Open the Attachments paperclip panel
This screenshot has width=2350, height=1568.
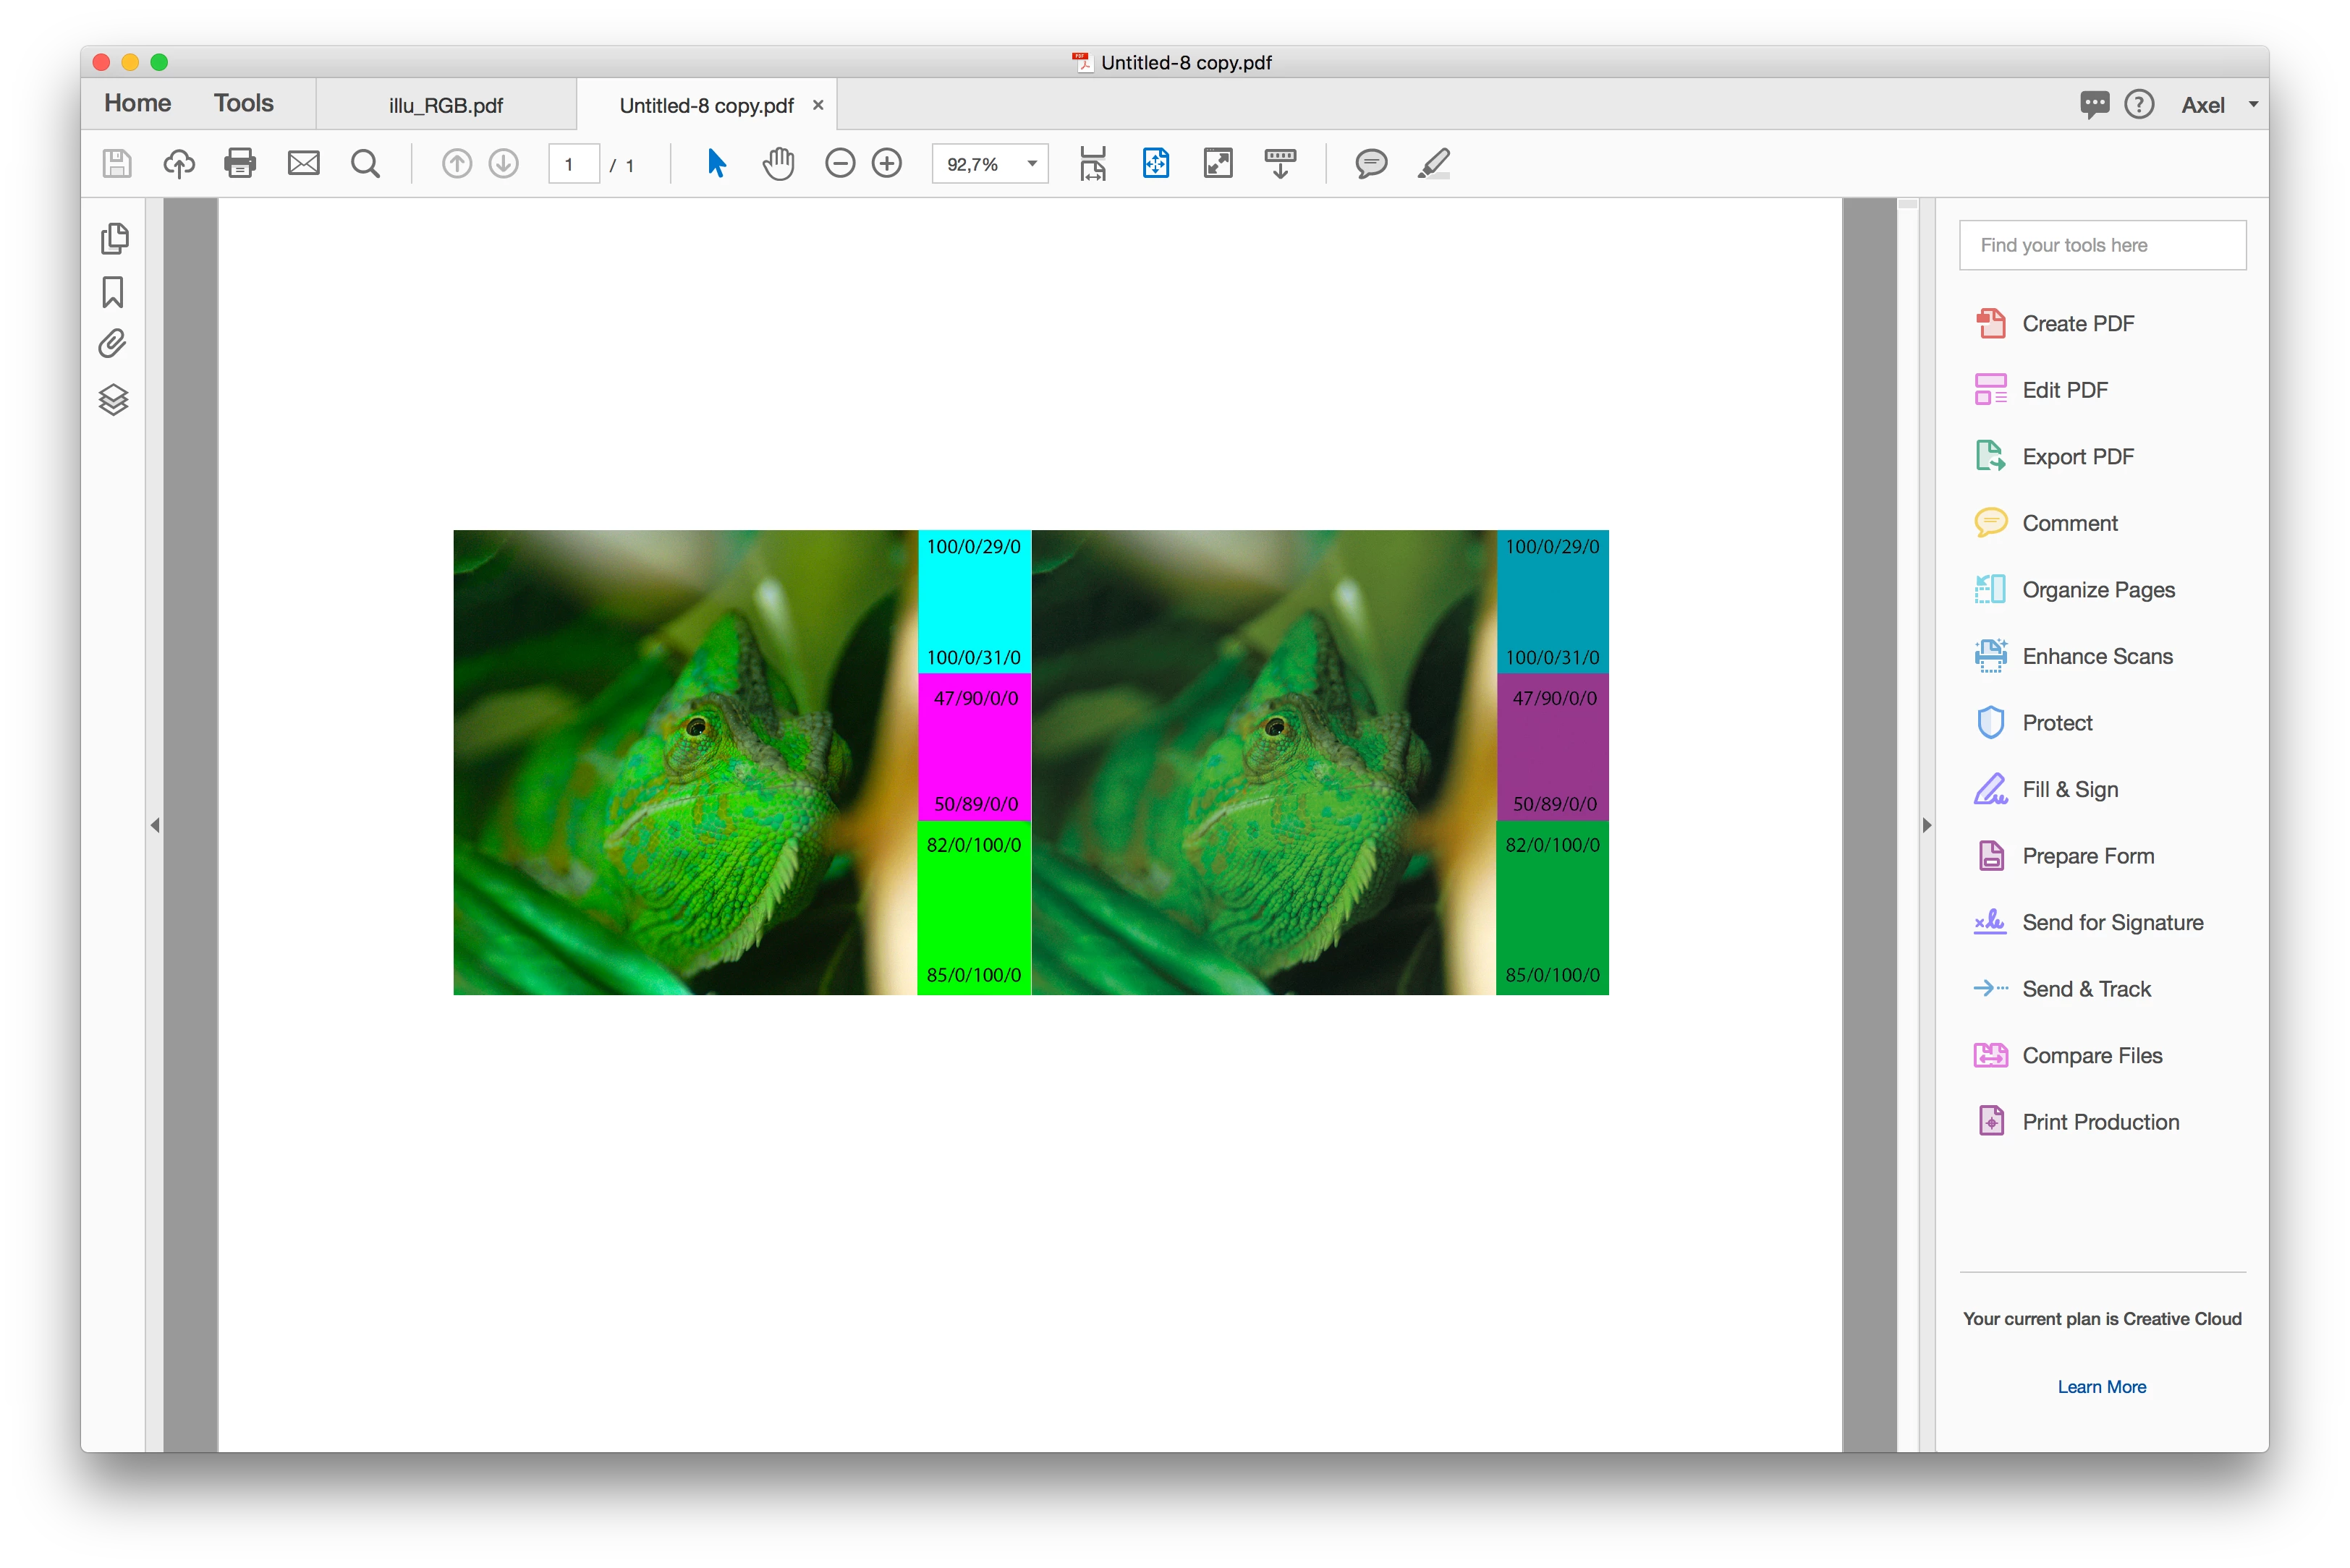tap(113, 344)
